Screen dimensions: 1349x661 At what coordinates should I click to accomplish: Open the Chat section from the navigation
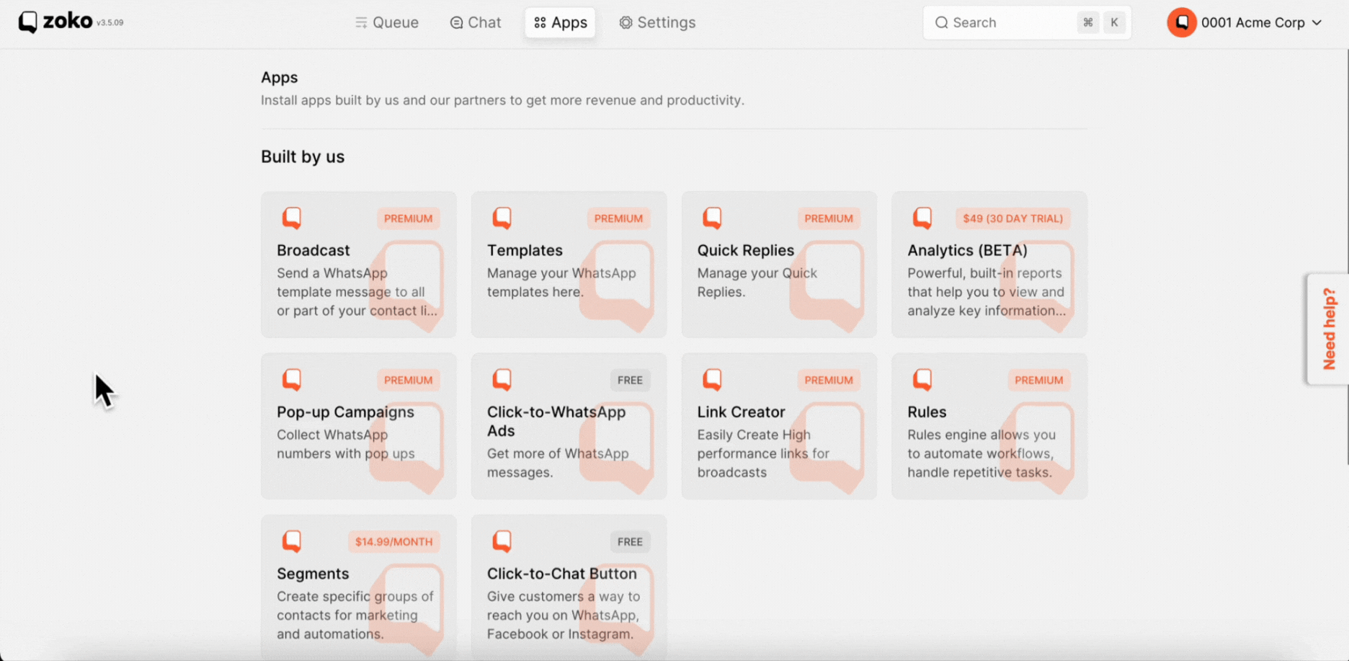pos(476,22)
